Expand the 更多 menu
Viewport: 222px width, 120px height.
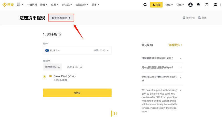point(95,5)
